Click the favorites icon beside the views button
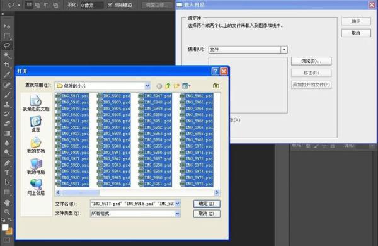Image resolution: width=378 pixels, height=246 pixels. (216, 86)
